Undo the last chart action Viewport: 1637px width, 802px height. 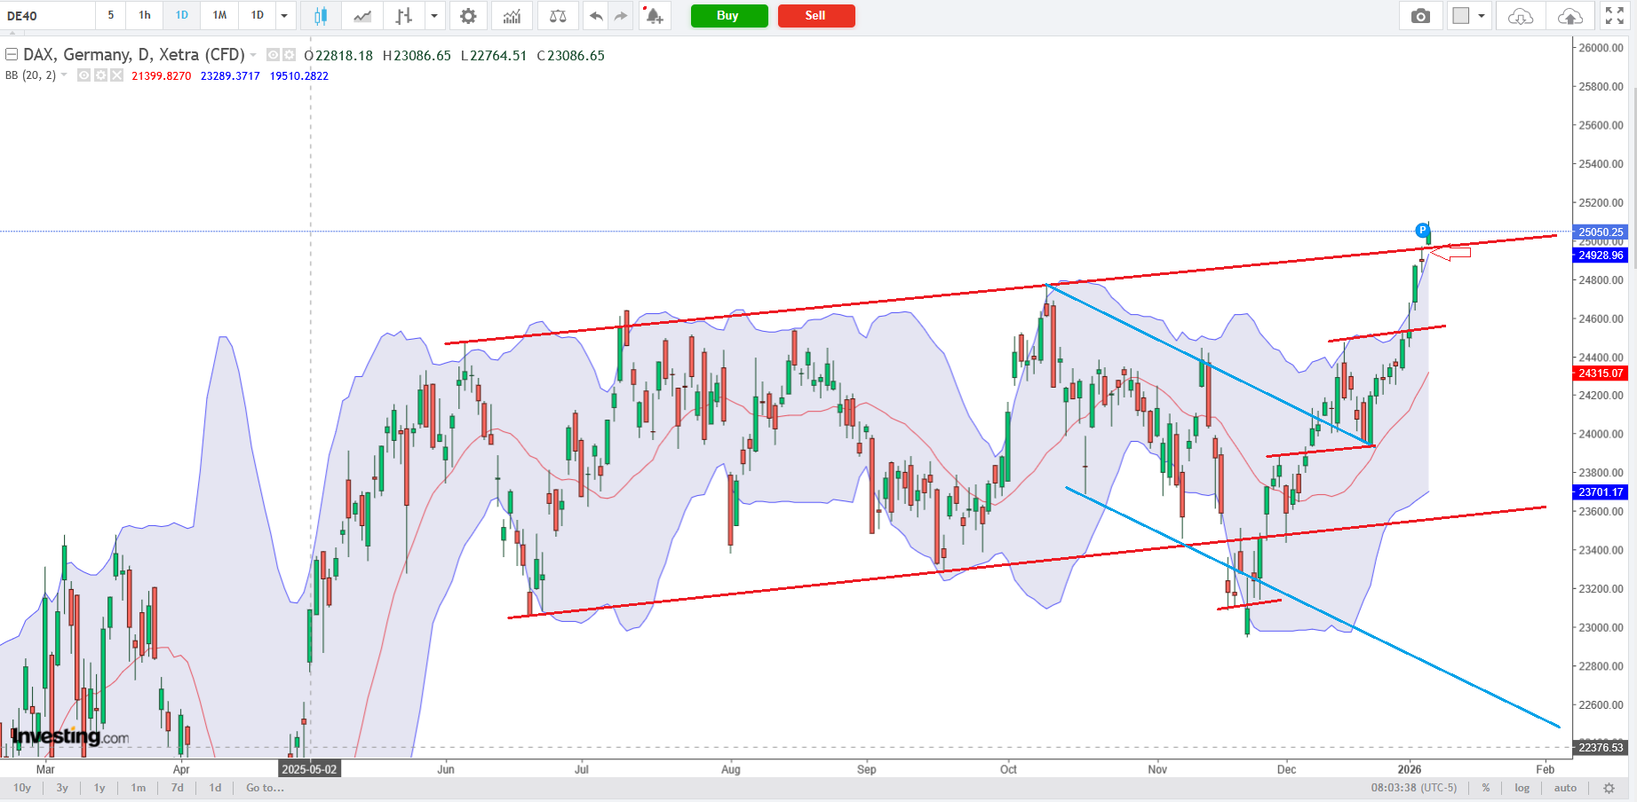coord(596,16)
